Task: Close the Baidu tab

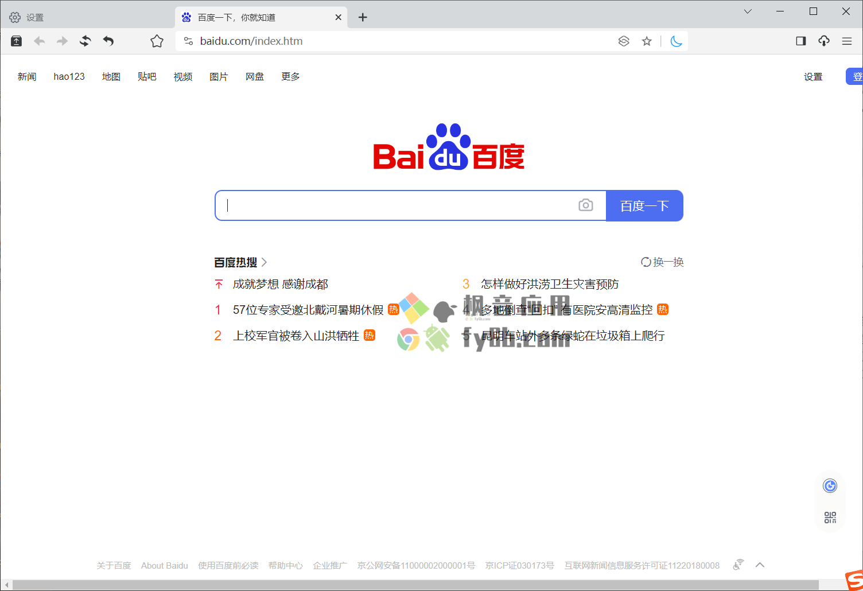Action: click(x=338, y=17)
